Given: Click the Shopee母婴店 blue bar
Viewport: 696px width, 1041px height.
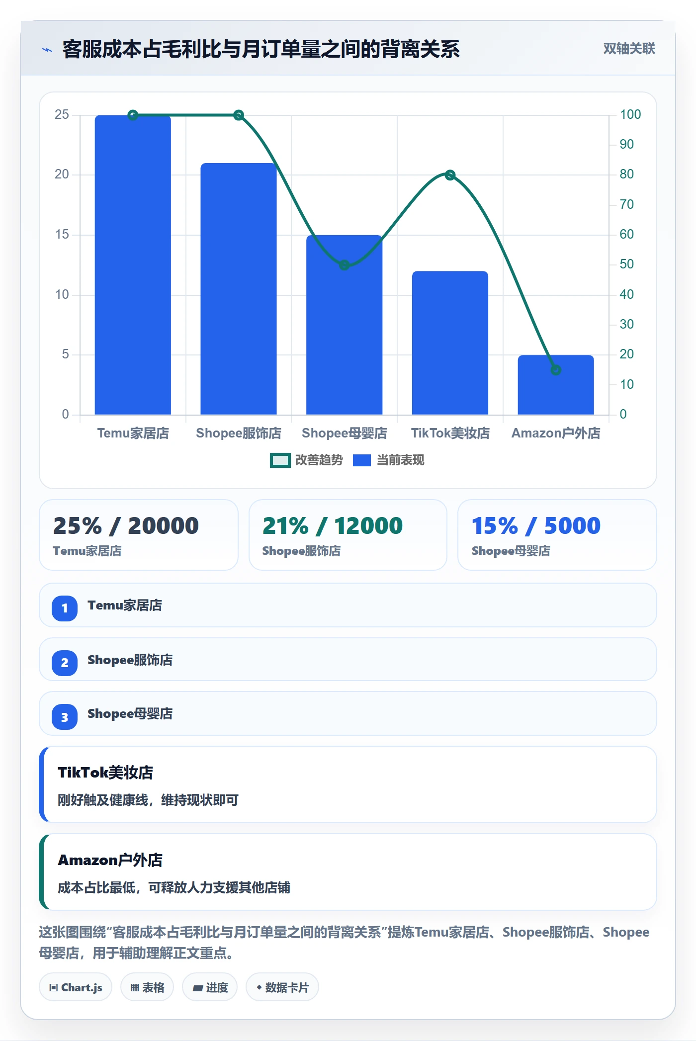Looking at the screenshot, I should coord(344,325).
